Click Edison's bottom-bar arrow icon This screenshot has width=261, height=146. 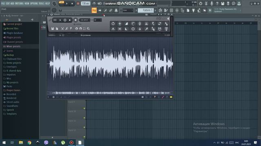(x=142, y=97)
